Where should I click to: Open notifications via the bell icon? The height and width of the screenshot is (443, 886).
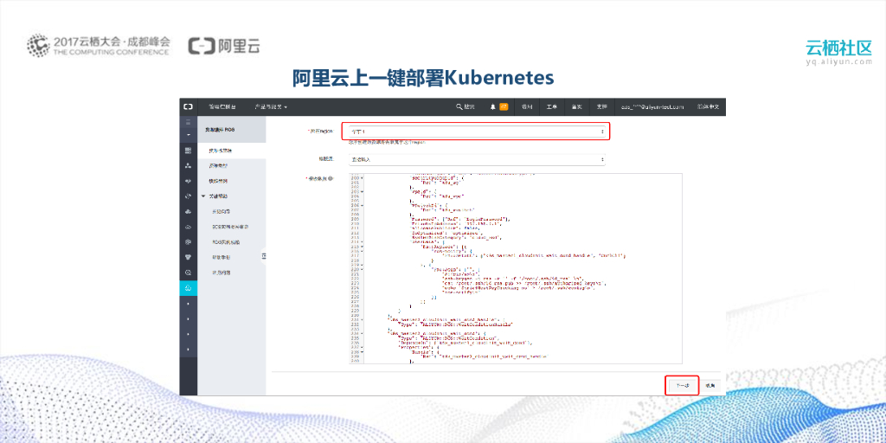tap(492, 106)
